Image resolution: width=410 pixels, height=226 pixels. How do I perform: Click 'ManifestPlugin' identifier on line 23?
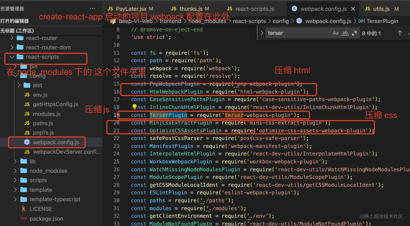171,146
